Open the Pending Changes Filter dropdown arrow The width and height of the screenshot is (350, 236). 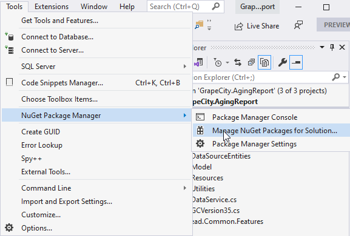227,63
